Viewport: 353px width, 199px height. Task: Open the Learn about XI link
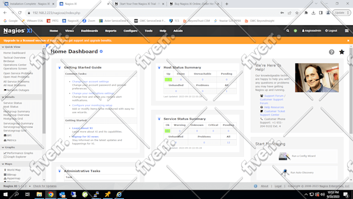[x=82, y=128]
